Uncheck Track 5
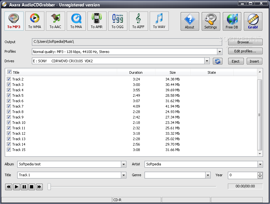 [x=9, y=95]
